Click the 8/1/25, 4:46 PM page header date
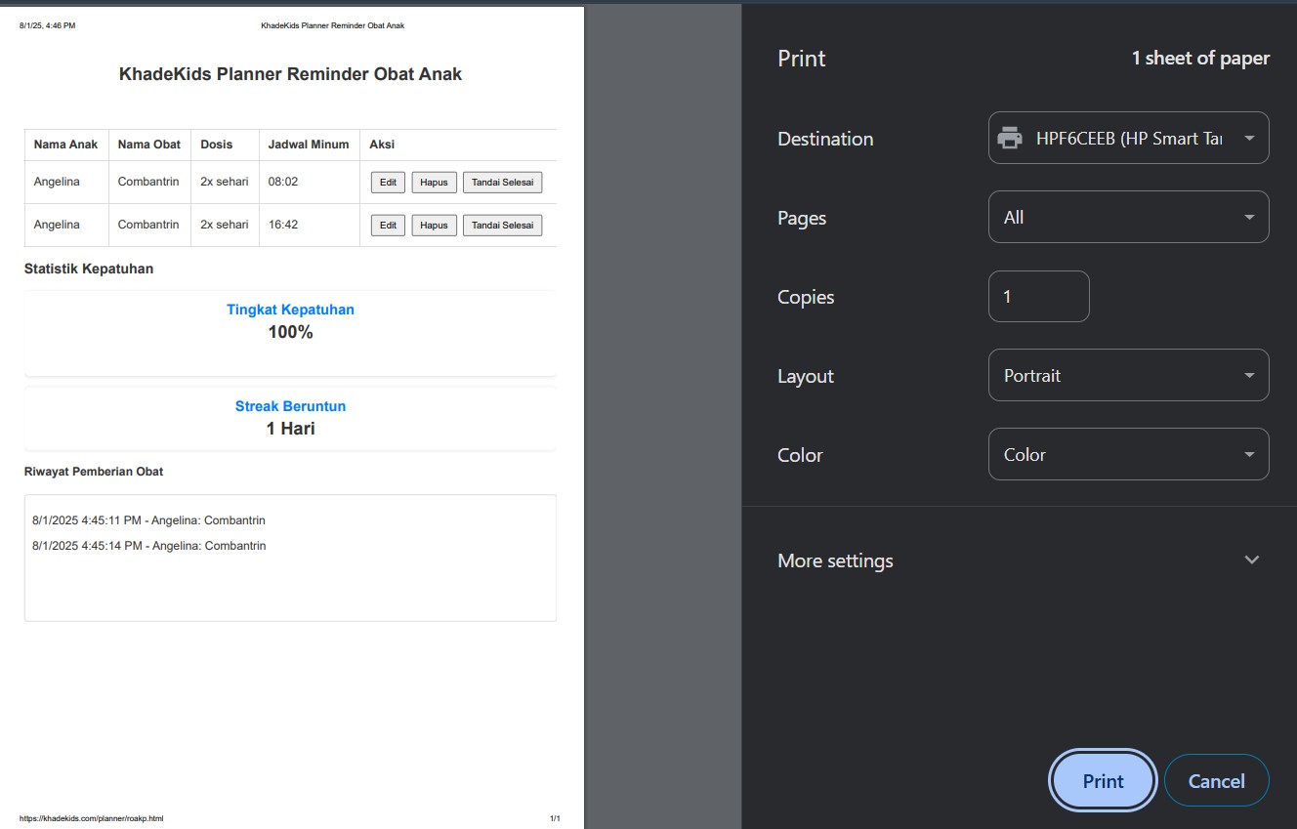1297x829 pixels. click(47, 25)
